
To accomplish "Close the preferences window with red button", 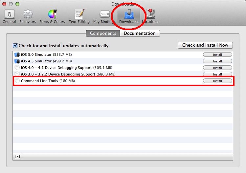I will (4, 4).
